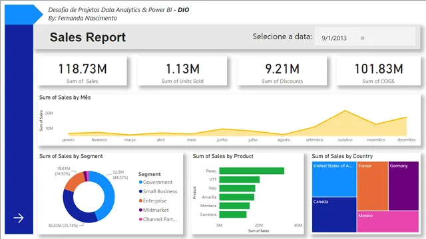Select the Sum of Discounts card 9.21M
Screen dimensions: 426x239
point(282,71)
